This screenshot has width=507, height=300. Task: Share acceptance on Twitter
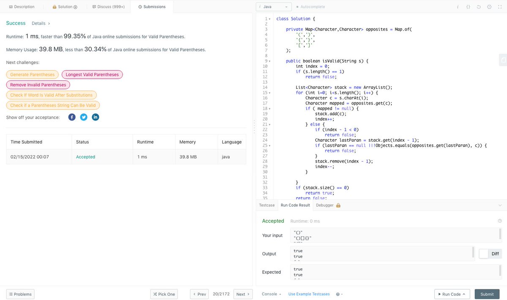(x=84, y=117)
